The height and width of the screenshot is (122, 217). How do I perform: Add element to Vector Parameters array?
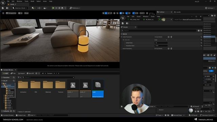click(169, 48)
